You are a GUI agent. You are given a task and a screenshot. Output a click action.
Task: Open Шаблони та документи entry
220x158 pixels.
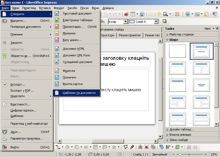(x=77, y=93)
